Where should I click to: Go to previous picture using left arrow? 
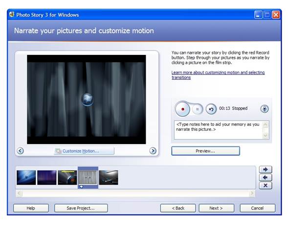[20, 151]
